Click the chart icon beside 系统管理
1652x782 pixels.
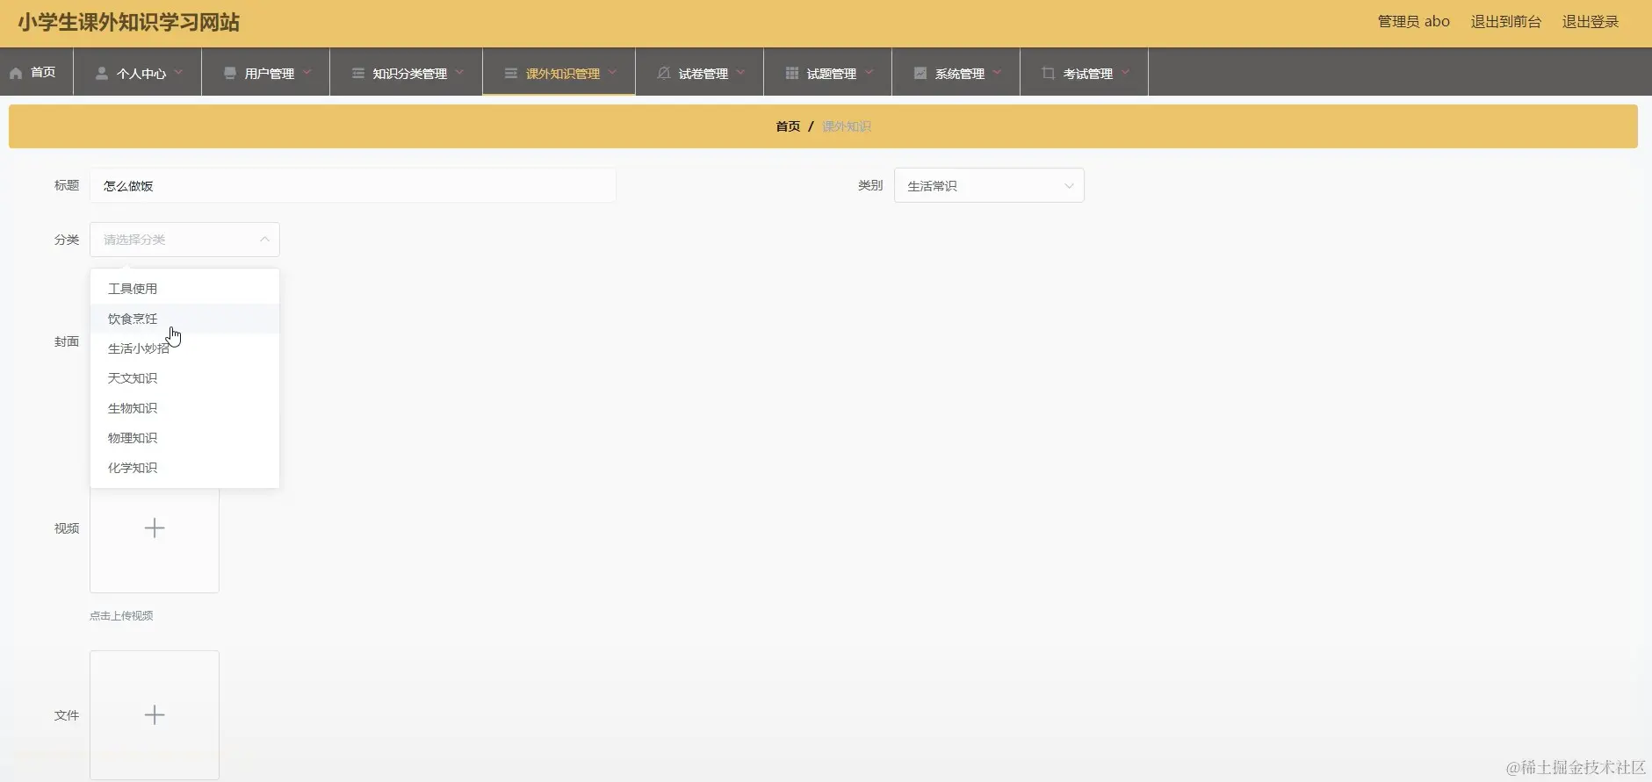tap(920, 73)
